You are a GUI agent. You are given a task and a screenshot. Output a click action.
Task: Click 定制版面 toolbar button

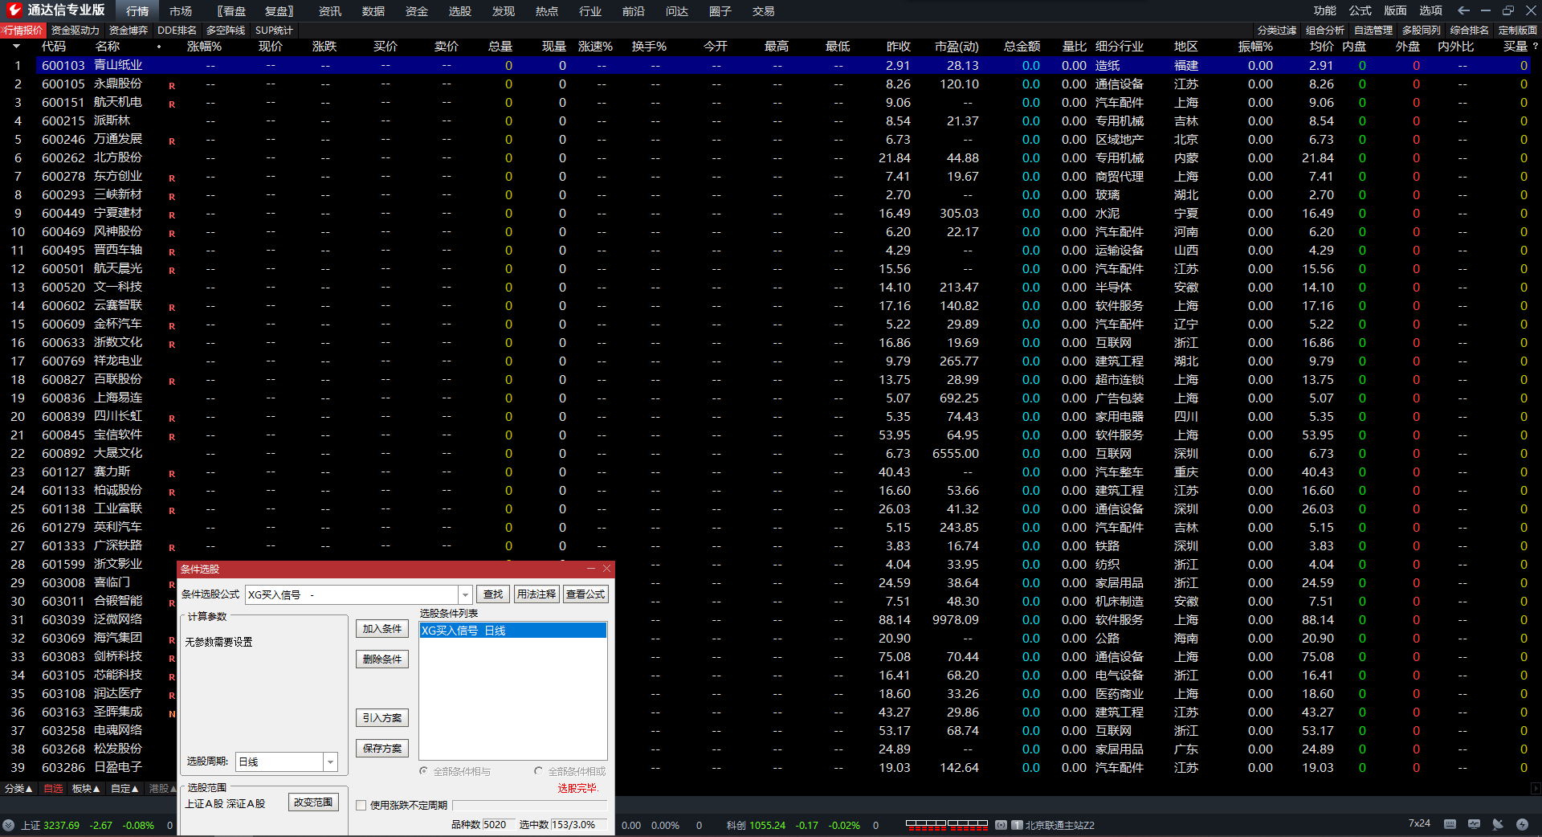tap(1518, 31)
